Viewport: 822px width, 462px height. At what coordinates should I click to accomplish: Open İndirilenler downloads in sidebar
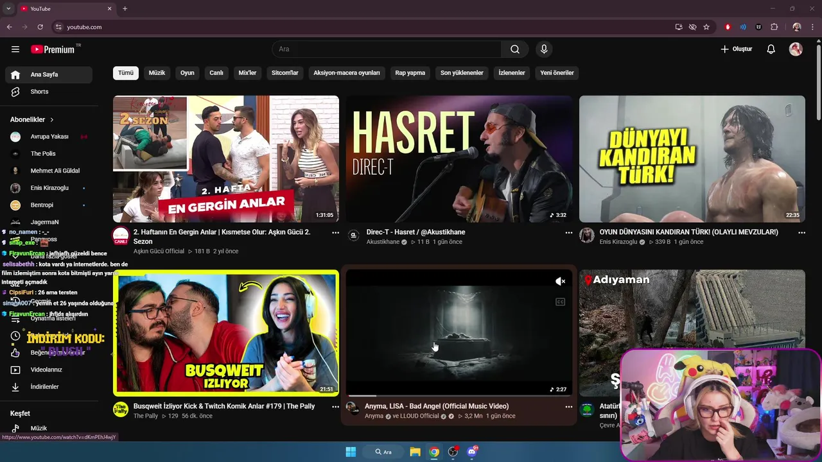click(49, 387)
